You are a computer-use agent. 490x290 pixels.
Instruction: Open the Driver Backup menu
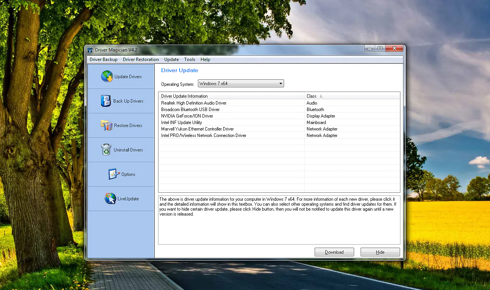[x=103, y=60]
